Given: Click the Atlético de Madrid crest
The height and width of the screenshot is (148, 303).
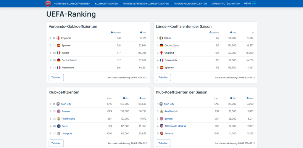Looking at the screenshot, I should [162, 126].
